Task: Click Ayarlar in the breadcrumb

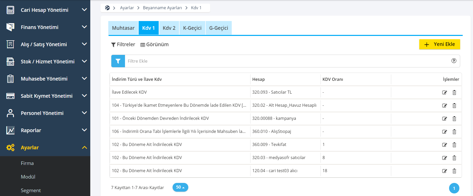Action: (127, 8)
